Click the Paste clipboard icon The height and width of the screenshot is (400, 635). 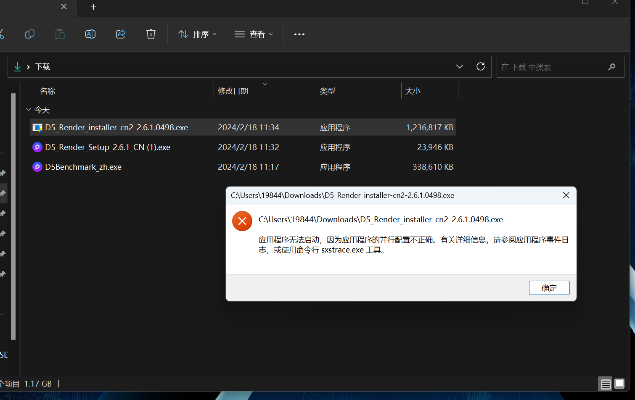[x=60, y=34]
